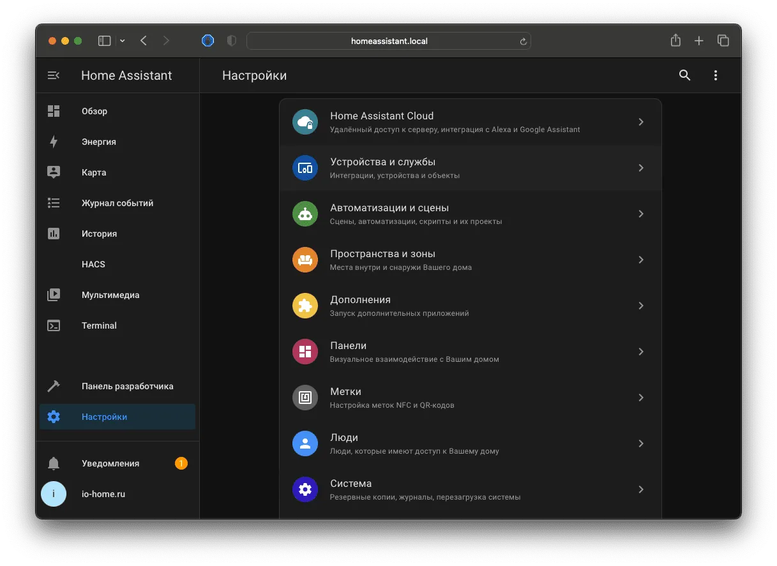Open HACS in the sidebar

(x=93, y=264)
